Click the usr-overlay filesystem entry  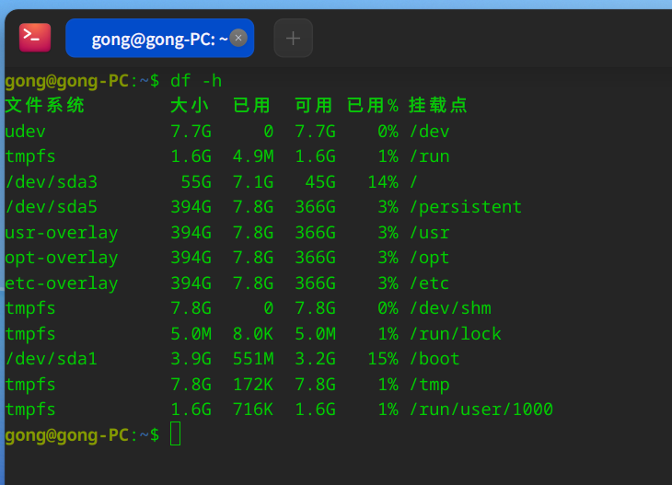click(x=62, y=233)
